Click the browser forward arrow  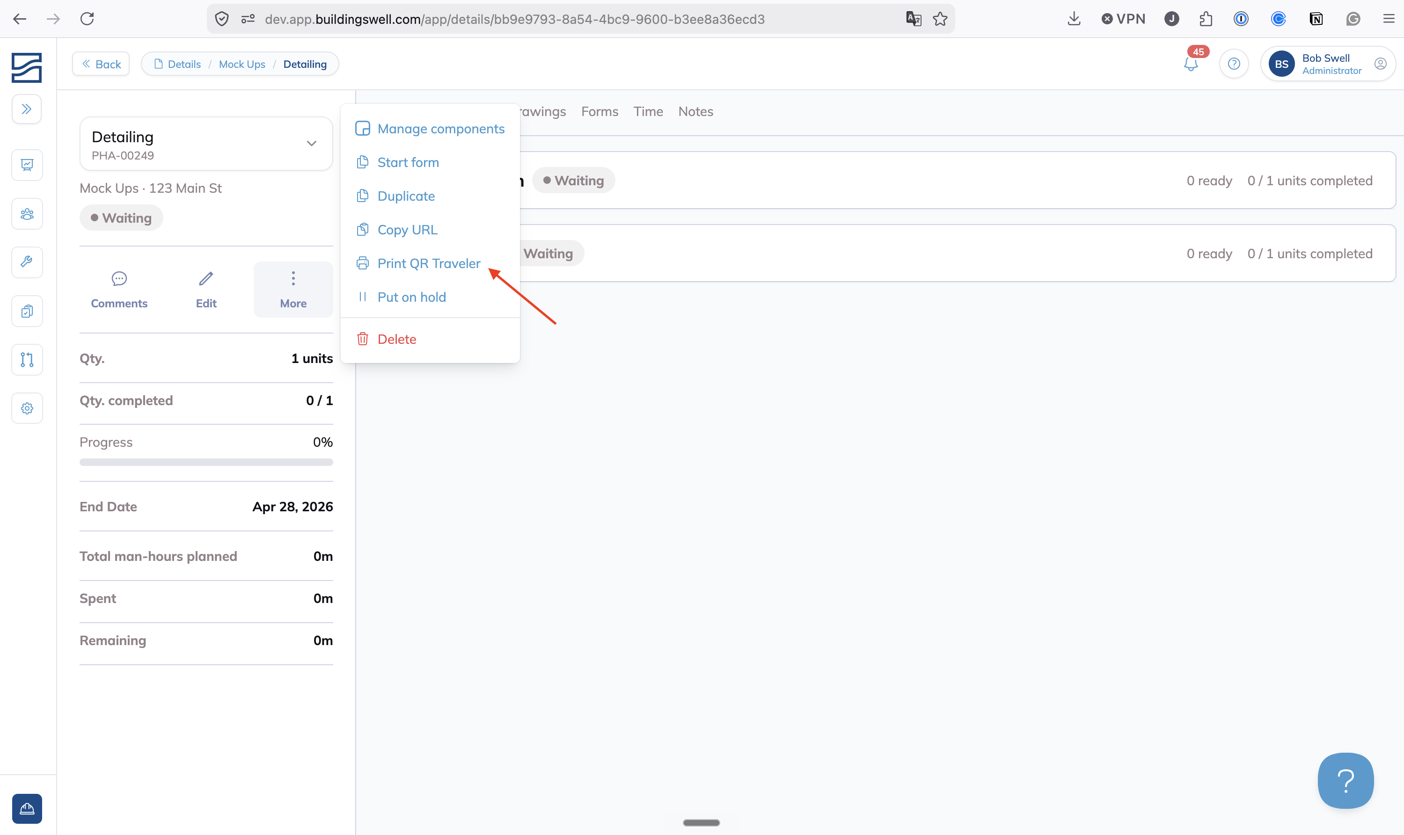(x=53, y=19)
